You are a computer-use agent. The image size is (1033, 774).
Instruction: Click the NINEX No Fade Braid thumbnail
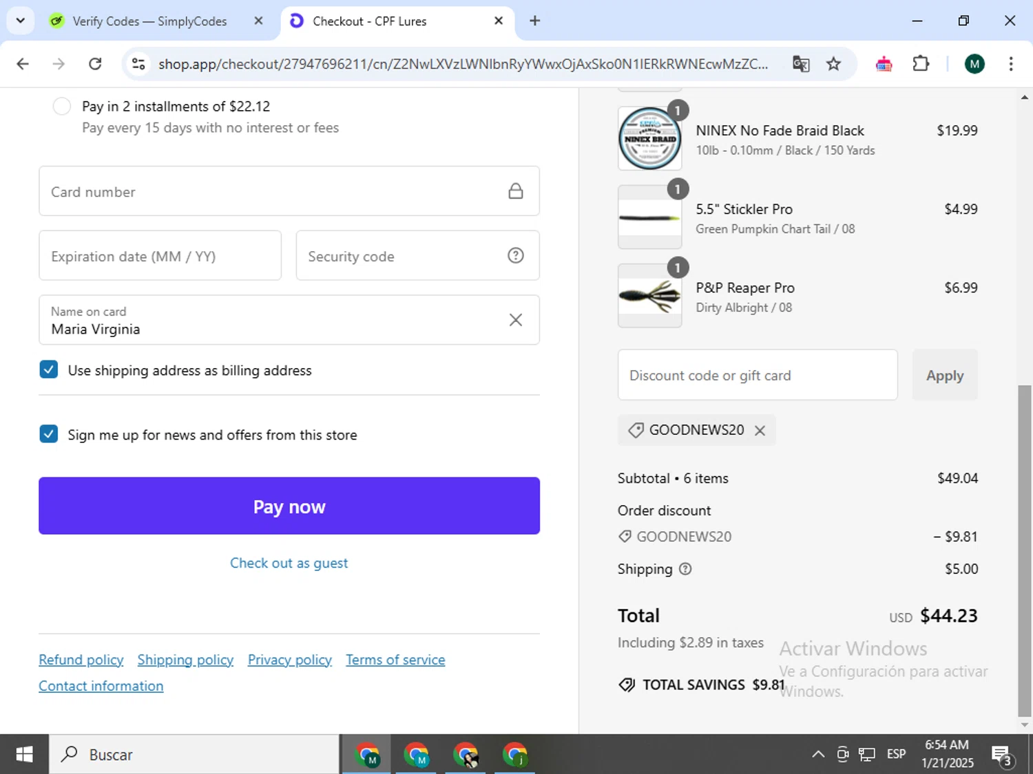(x=649, y=138)
